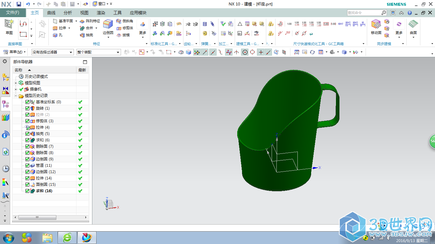Select the Hole (孔) feature tool

[58, 35]
